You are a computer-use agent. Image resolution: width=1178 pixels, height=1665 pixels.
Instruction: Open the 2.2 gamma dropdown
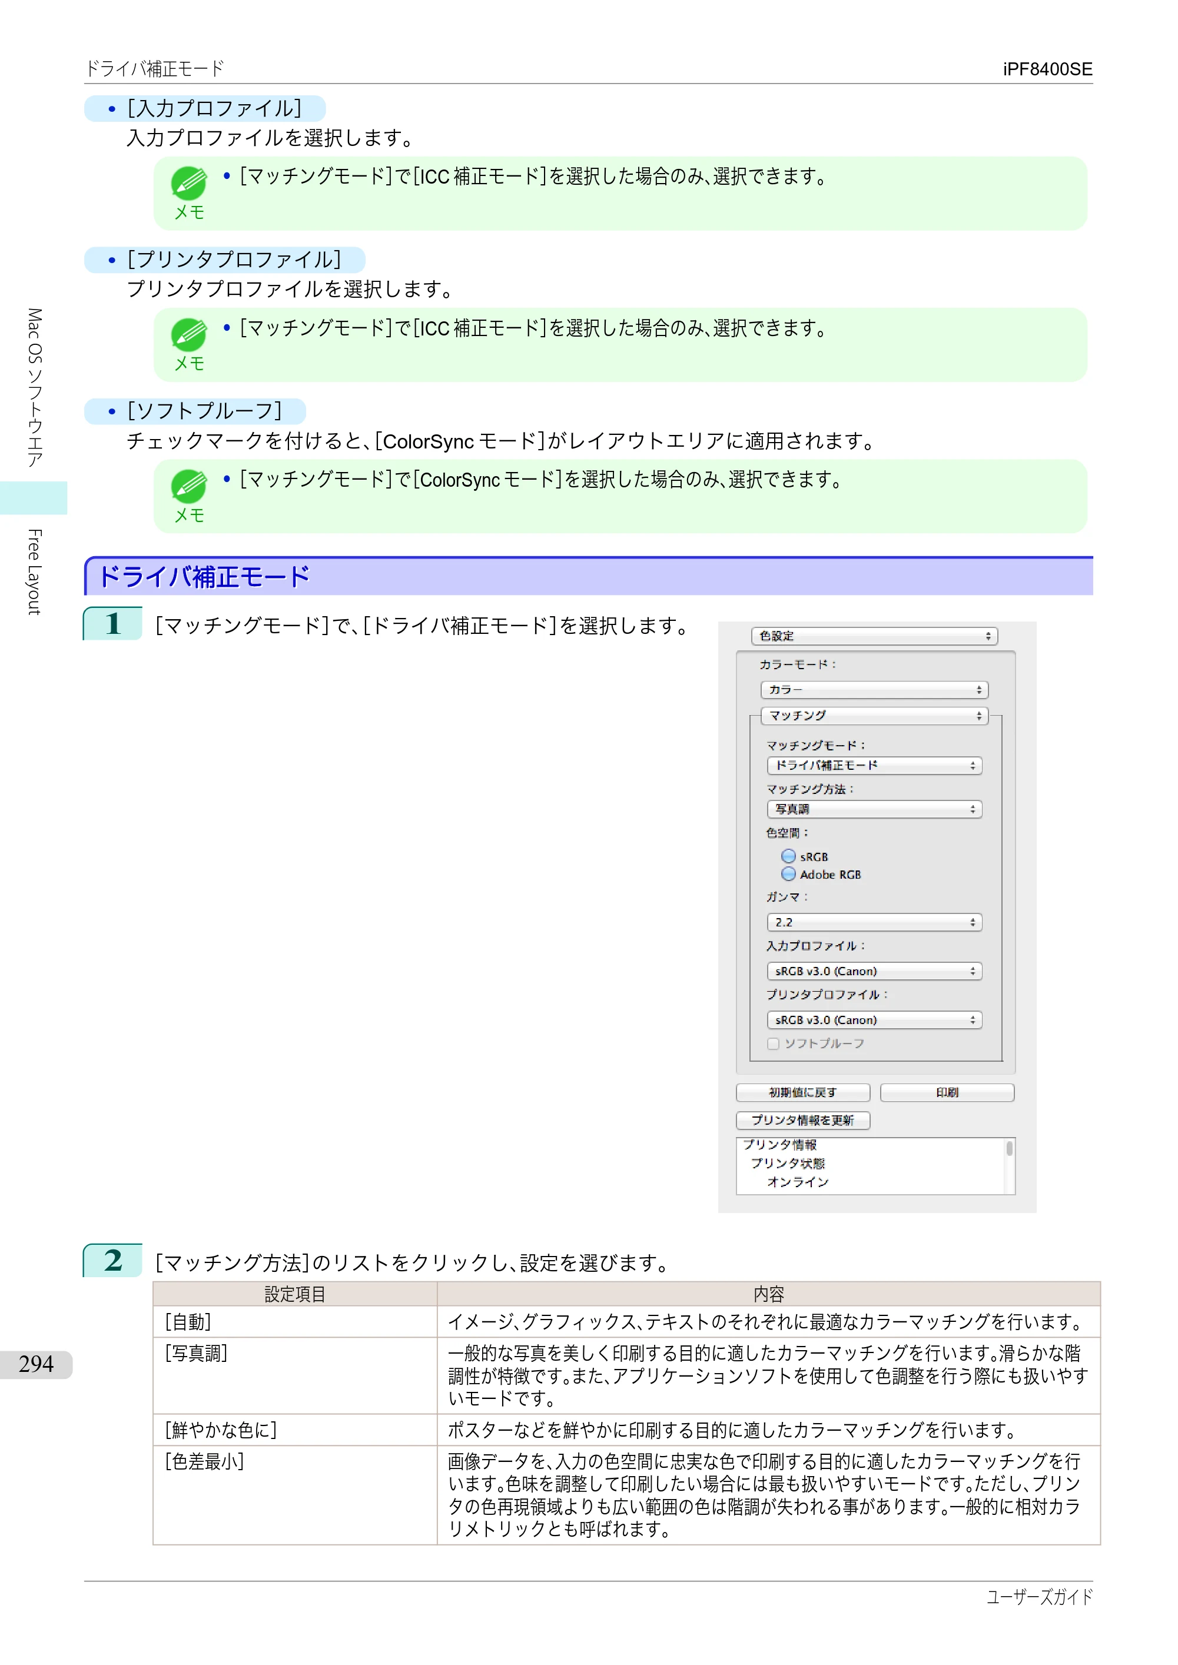(x=874, y=922)
